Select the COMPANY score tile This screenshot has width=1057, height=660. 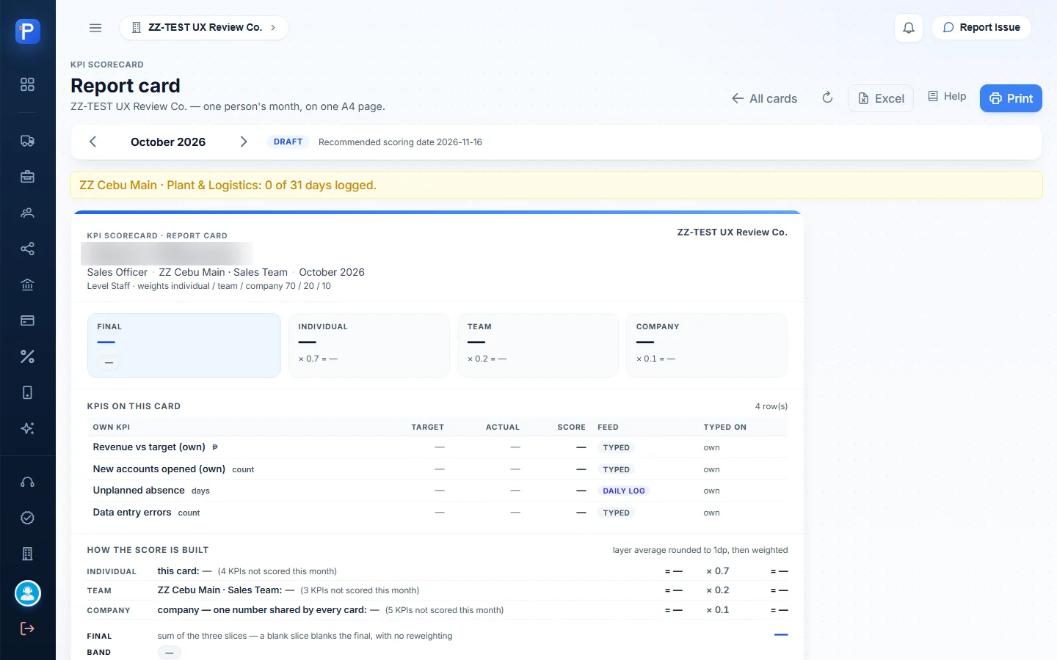(707, 345)
